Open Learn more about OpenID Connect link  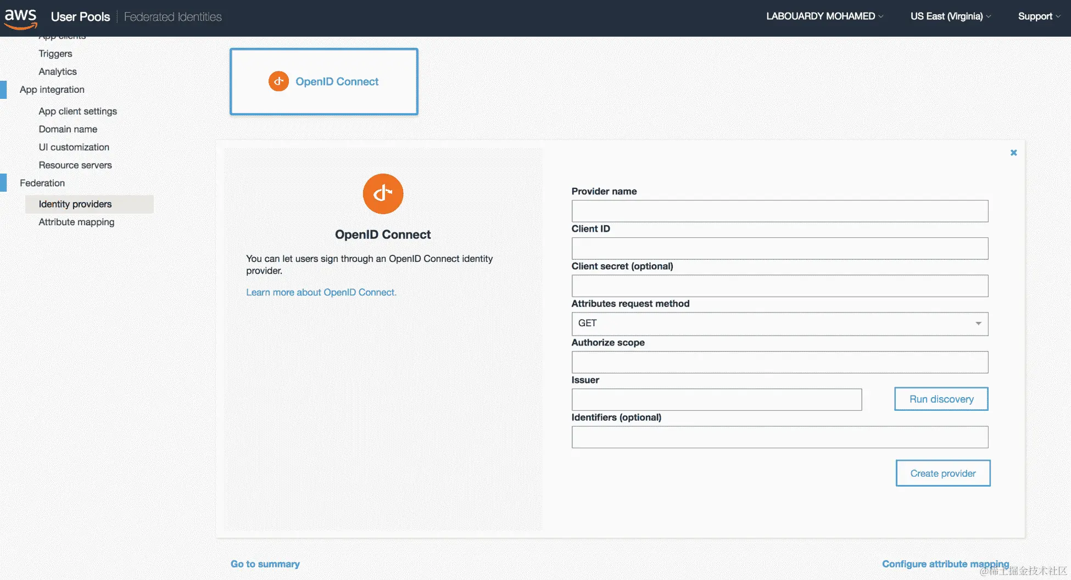(x=321, y=293)
